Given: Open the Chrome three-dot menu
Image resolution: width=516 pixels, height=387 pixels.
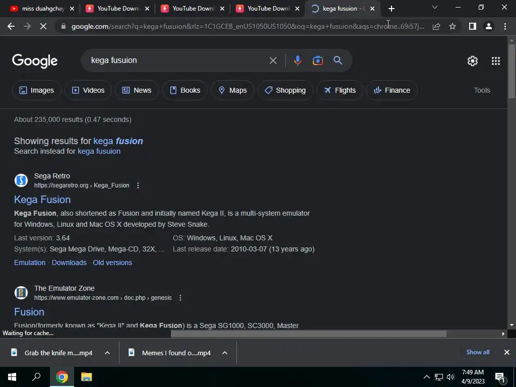Looking at the screenshot, I should click(x=505, y=26).
